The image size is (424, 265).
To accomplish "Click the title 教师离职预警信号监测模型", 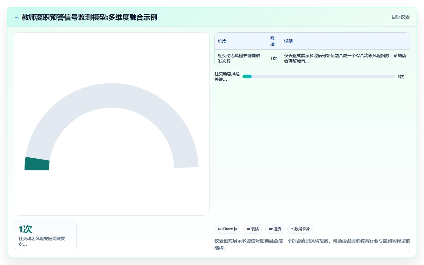I will 89,17.
